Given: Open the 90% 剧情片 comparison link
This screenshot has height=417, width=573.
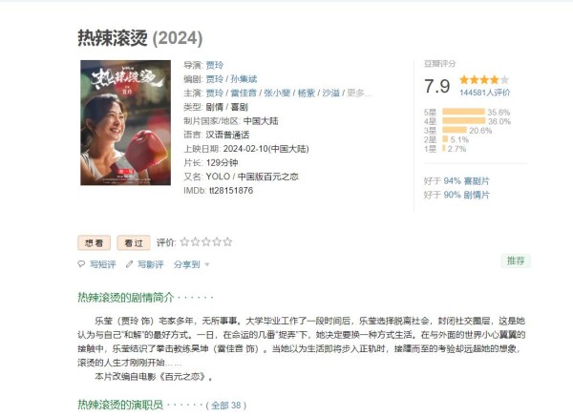Looking at the screenshot, I should pos(466,195).
